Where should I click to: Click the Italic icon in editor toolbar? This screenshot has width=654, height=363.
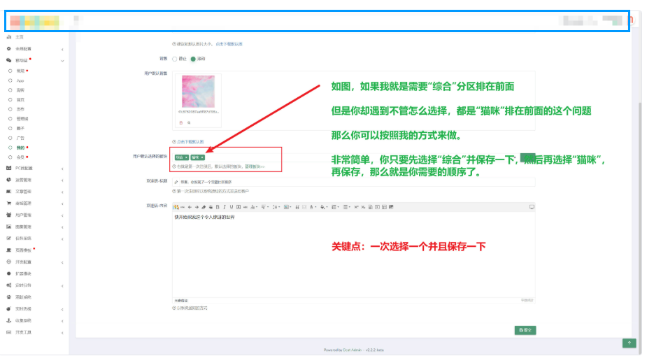pos(225,207)
